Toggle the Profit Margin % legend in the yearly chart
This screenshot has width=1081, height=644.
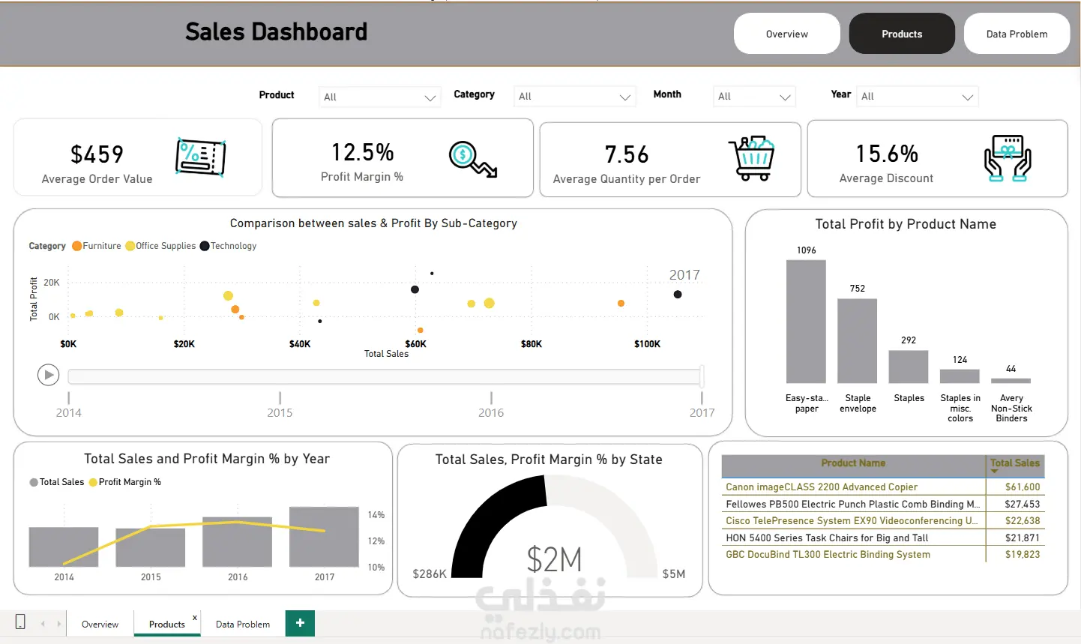pyautogui.click(x=125, y=482)
